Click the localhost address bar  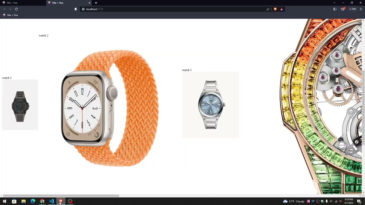(171, 9)
